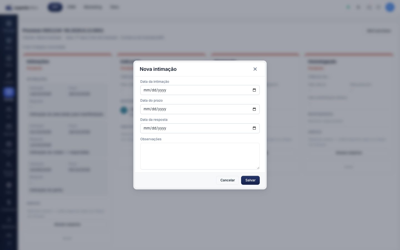Image resolution: width=400 pixels, height=250 pixels.
Task: Close the Nova intimação dialog
Action: [255, 69]
